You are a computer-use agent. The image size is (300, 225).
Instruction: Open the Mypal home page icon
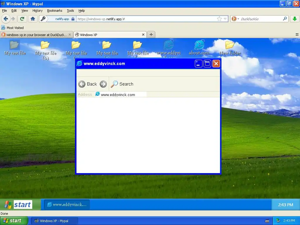[x=33, y=19]
